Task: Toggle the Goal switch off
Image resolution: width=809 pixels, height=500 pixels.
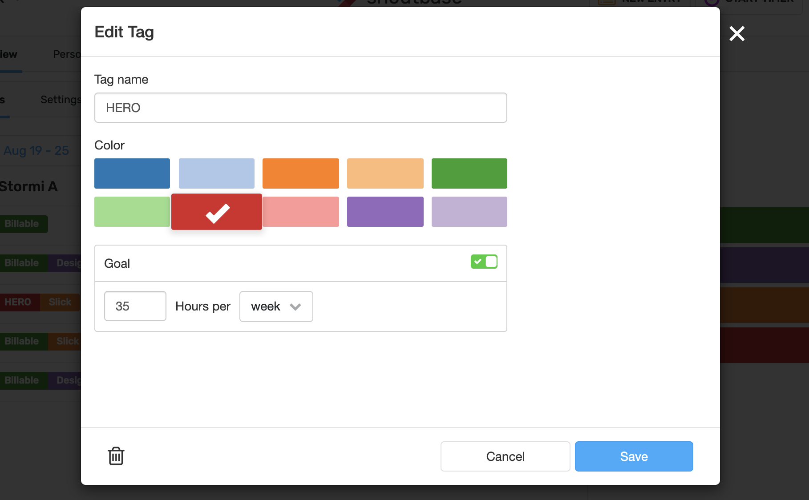Action: point(484,262)
